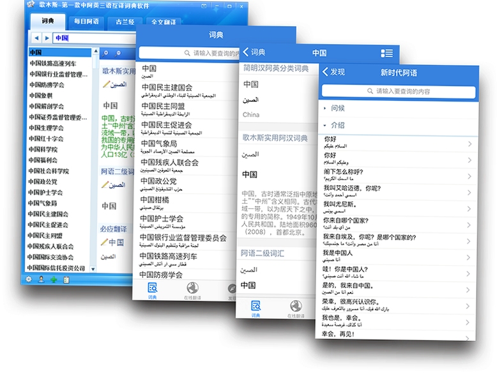Tap 中国残疾人联合会 in first phone list
The height and width of the screenshot is (373, 502).
[x=188, y=166]
